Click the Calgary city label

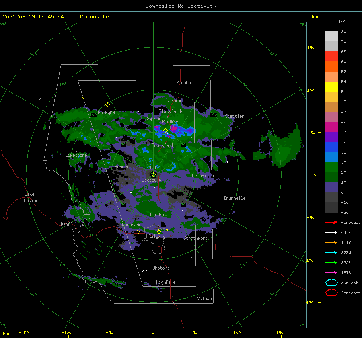pyautogui.click(x=157, y=236)
